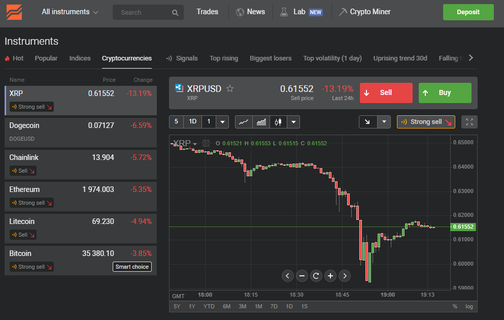Switch to the Hot tab
This screenshot has height=320, width=504.
(x=14, y=58)
